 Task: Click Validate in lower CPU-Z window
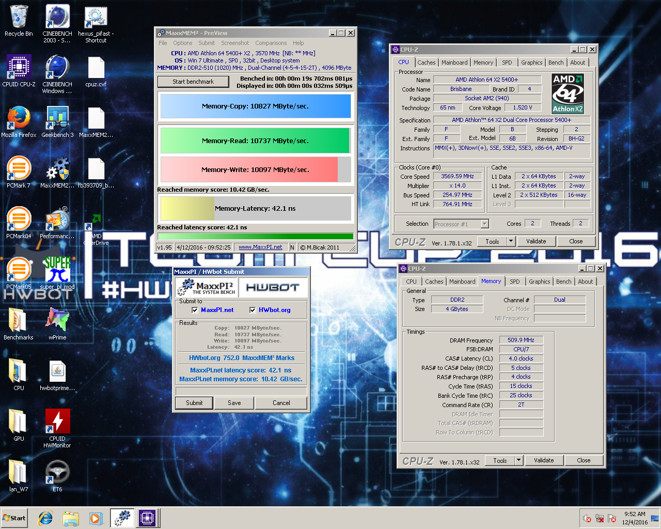coord(544,460)
